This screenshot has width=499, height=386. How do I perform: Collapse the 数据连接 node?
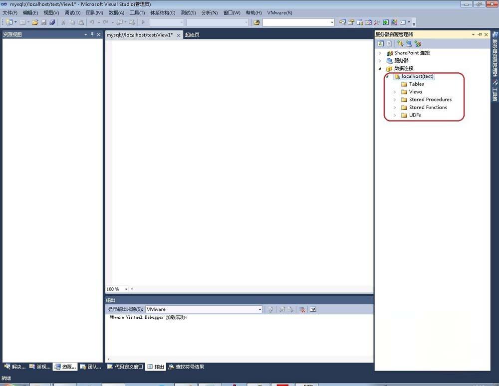380,69
